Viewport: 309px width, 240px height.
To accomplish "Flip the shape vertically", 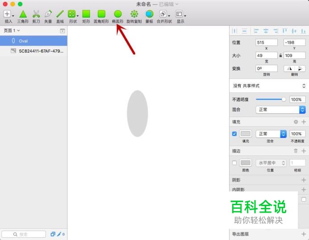I will click(300, 69).
